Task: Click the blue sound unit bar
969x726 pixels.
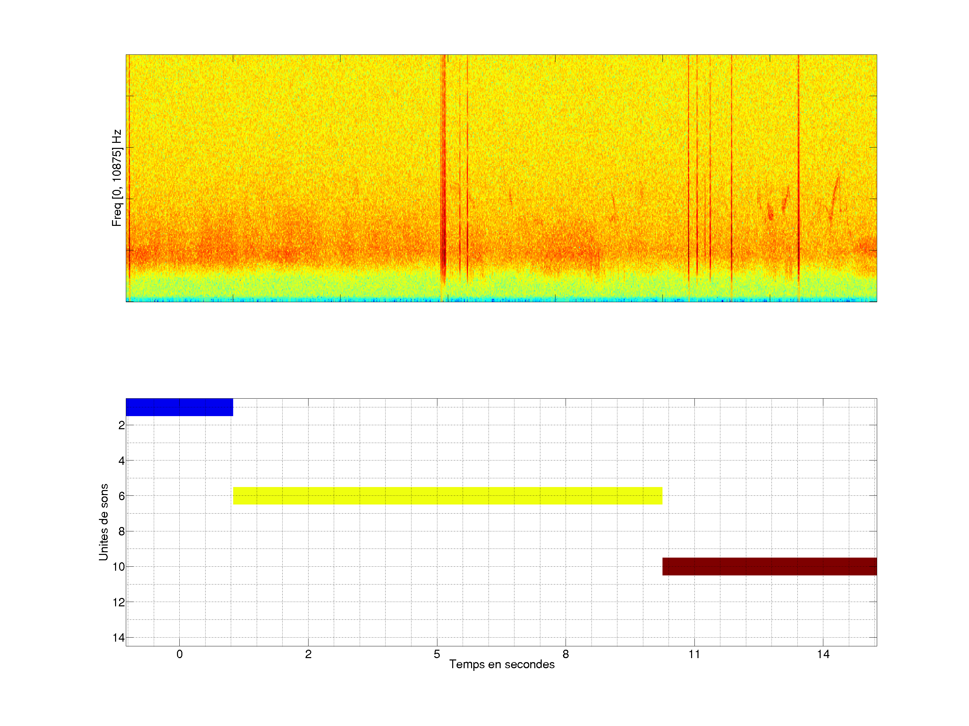Action: [179, 407]
